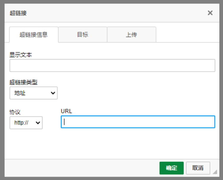223x180 pixels.
Task: Go to the 上传 tab
Action: tap(131, 35)
